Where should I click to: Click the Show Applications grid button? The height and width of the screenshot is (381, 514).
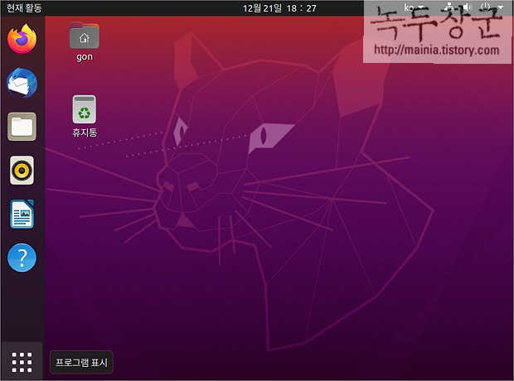(x=22, y=362)
